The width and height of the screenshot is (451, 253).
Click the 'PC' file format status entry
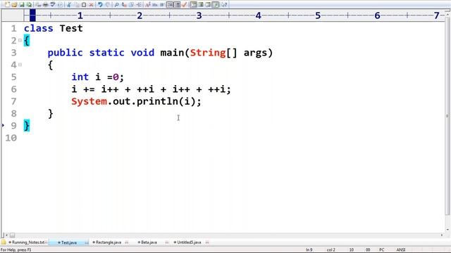[x=382, y=250]
